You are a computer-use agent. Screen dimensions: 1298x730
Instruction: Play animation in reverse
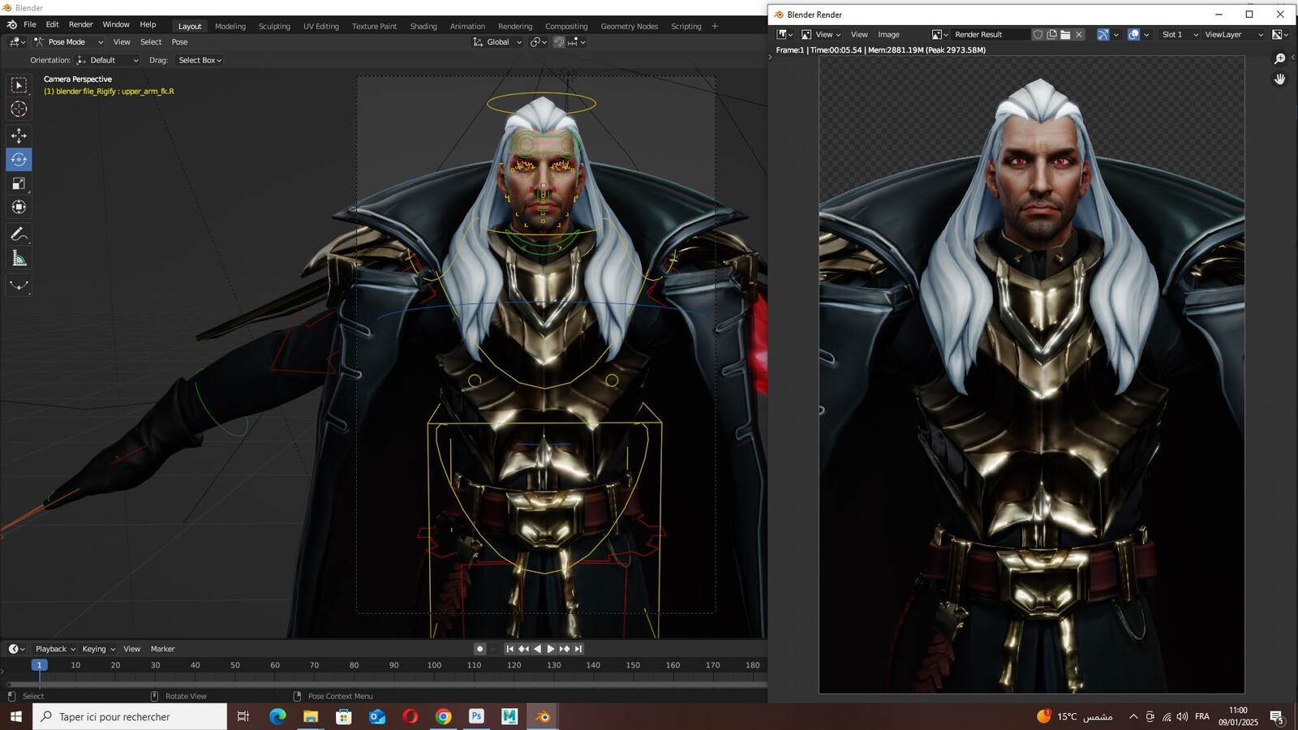[x=537, y=649]
